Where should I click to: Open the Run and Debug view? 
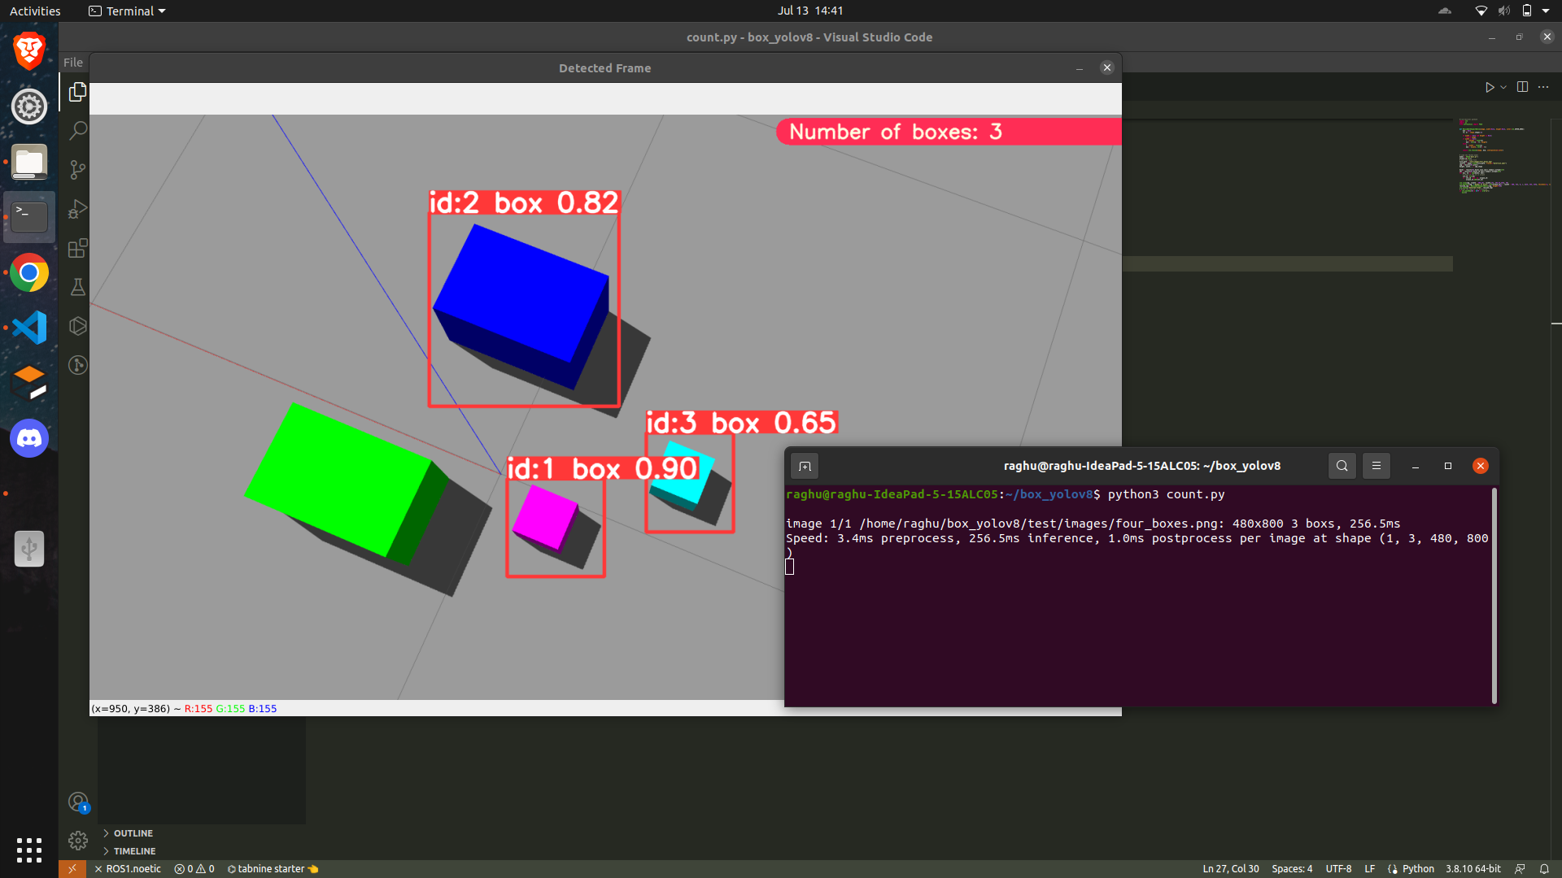tap(77, 209)
